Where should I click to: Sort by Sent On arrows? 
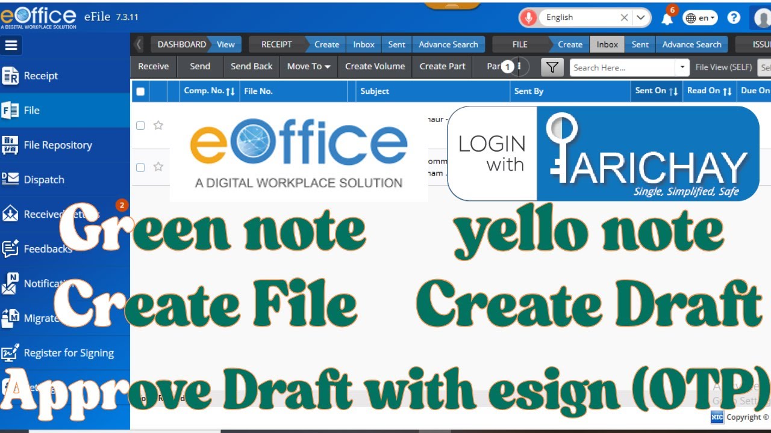tap(673, 91)
